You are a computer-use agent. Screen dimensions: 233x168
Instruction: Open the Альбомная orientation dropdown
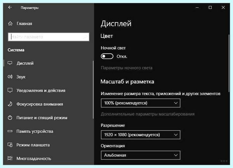(141, 155)
